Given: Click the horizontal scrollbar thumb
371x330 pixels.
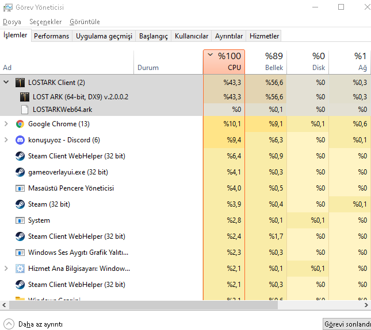Looking at the screenshot, I should 143,305.
